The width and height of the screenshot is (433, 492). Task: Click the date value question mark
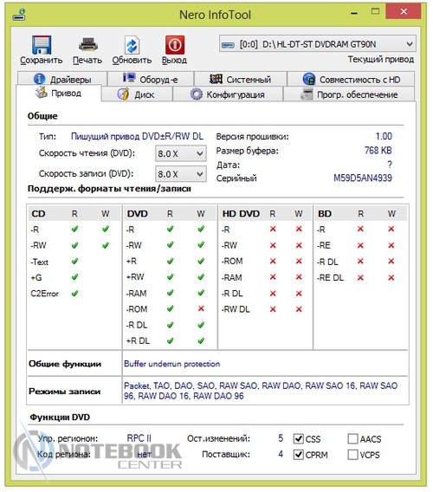390,165
